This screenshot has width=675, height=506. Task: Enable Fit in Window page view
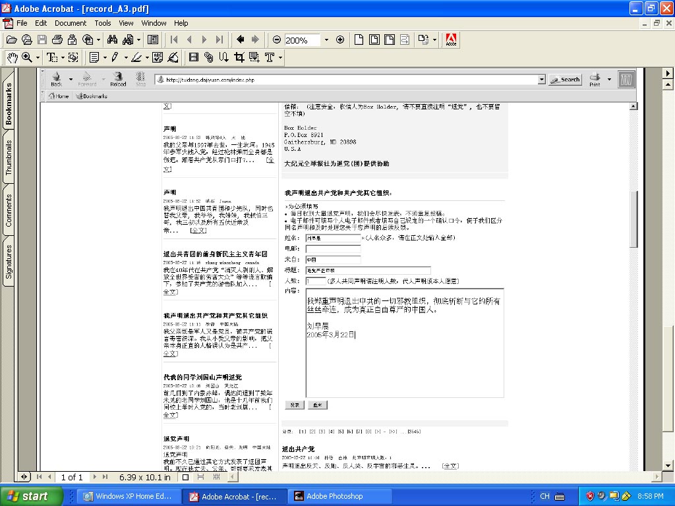coord(374,40)
